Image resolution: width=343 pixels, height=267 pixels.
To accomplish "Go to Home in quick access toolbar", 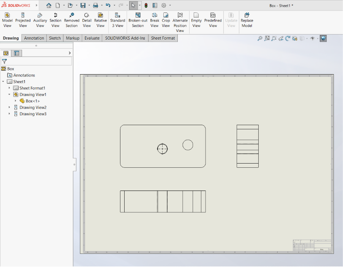I will pyautogui.click(x=49, y=5).
